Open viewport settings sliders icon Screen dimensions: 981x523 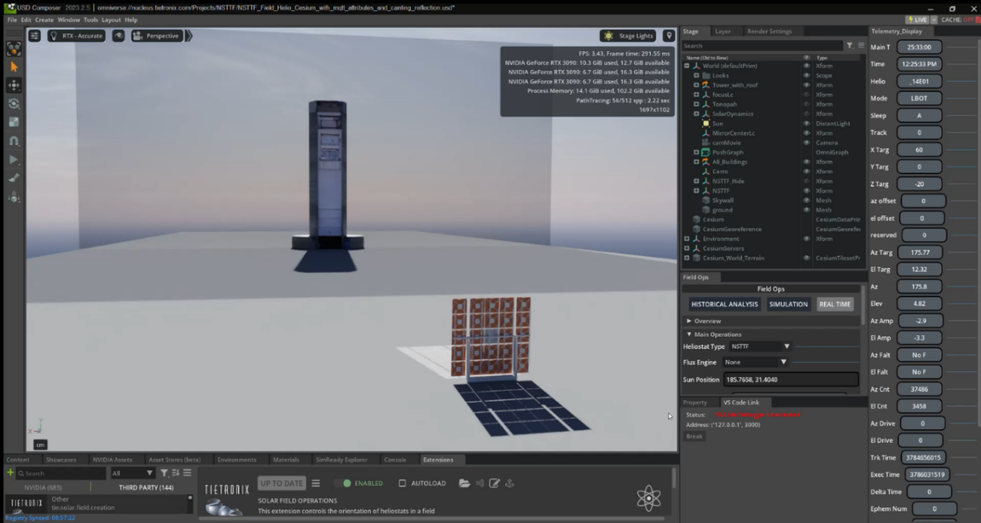pos(34,35)
